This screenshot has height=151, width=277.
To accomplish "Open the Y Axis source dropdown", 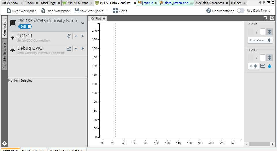I will pyautogui.click(x=253, y=66).
